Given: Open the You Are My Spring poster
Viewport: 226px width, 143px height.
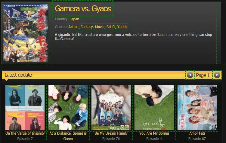Looking at the screenshot, I should (x=154, y=108).
